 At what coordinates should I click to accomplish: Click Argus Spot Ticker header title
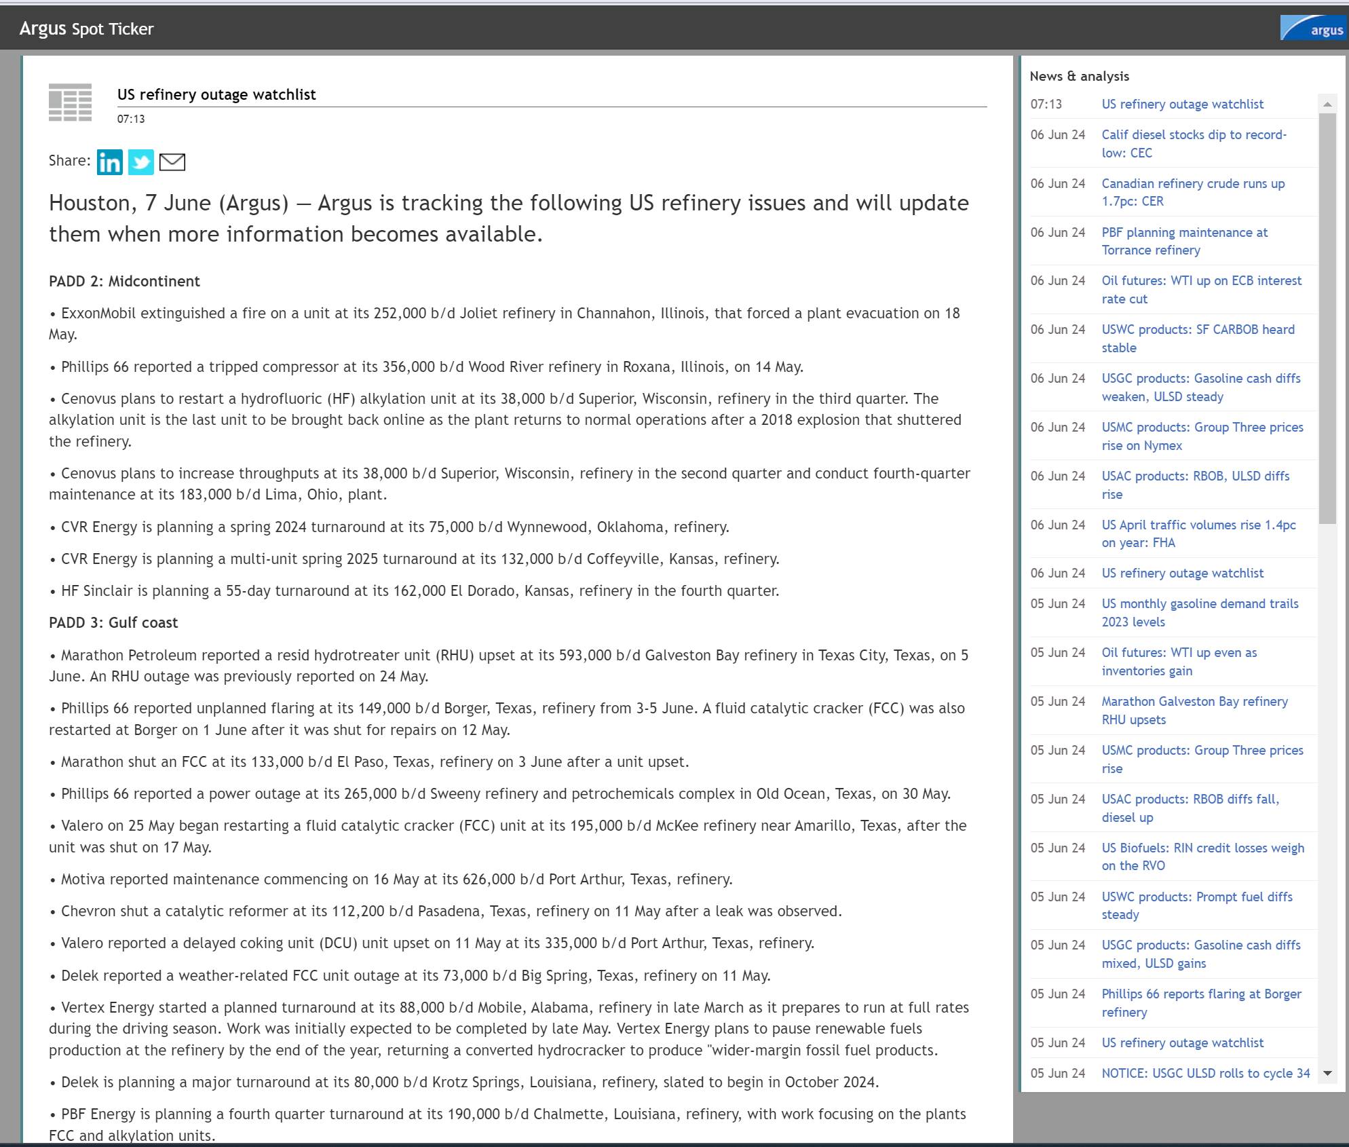[x=87, y=29]
